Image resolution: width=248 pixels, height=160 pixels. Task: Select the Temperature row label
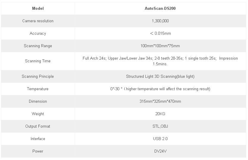pos(38,89)
